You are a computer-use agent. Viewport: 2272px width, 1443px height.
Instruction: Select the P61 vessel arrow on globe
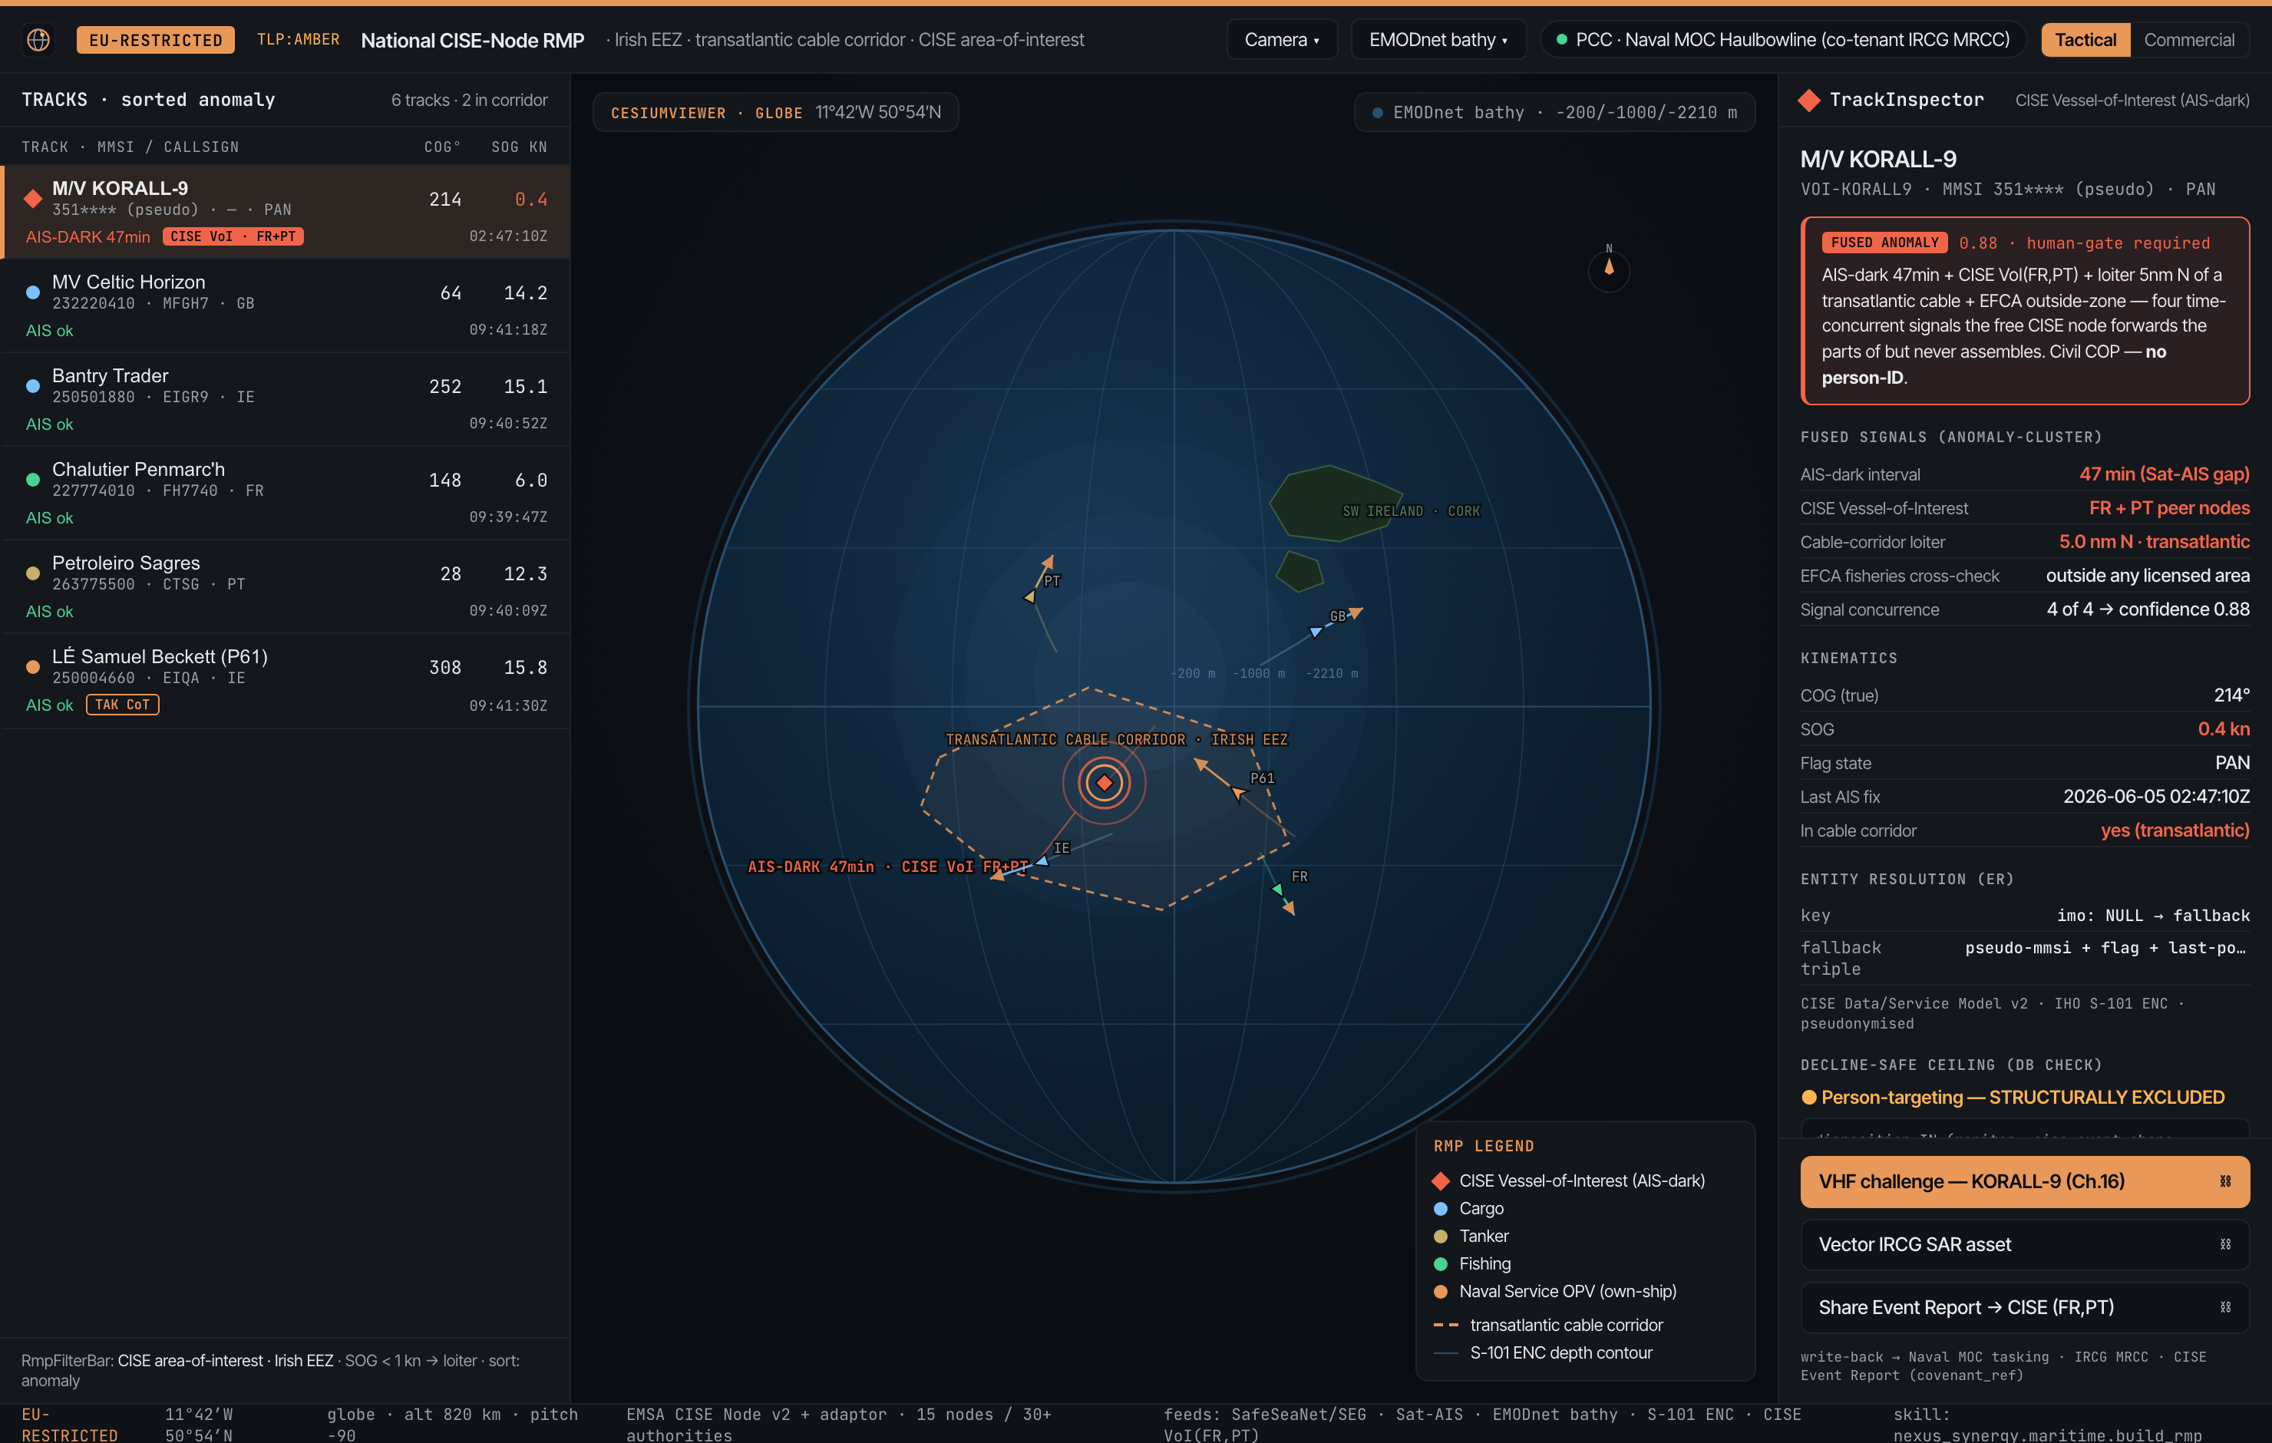(1238, 794)
